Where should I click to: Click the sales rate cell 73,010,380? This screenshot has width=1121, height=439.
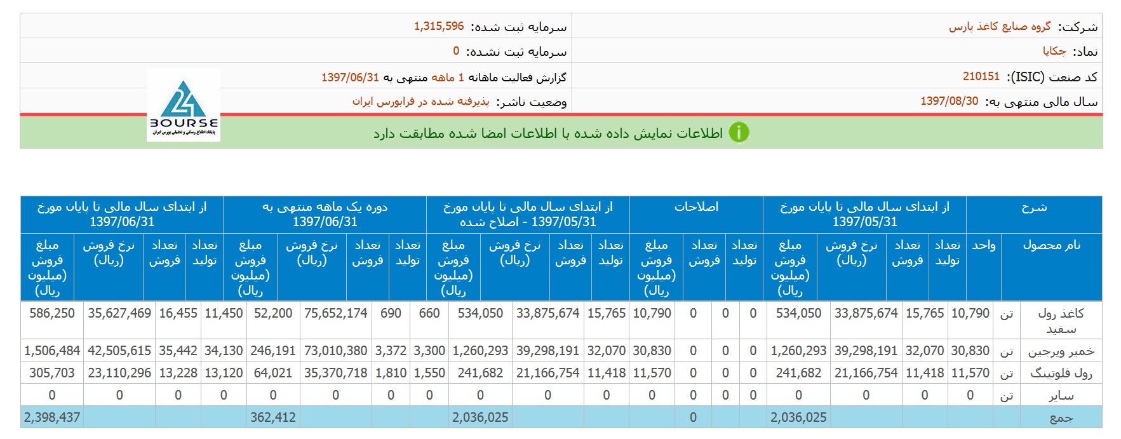click(x=335, y=351)
